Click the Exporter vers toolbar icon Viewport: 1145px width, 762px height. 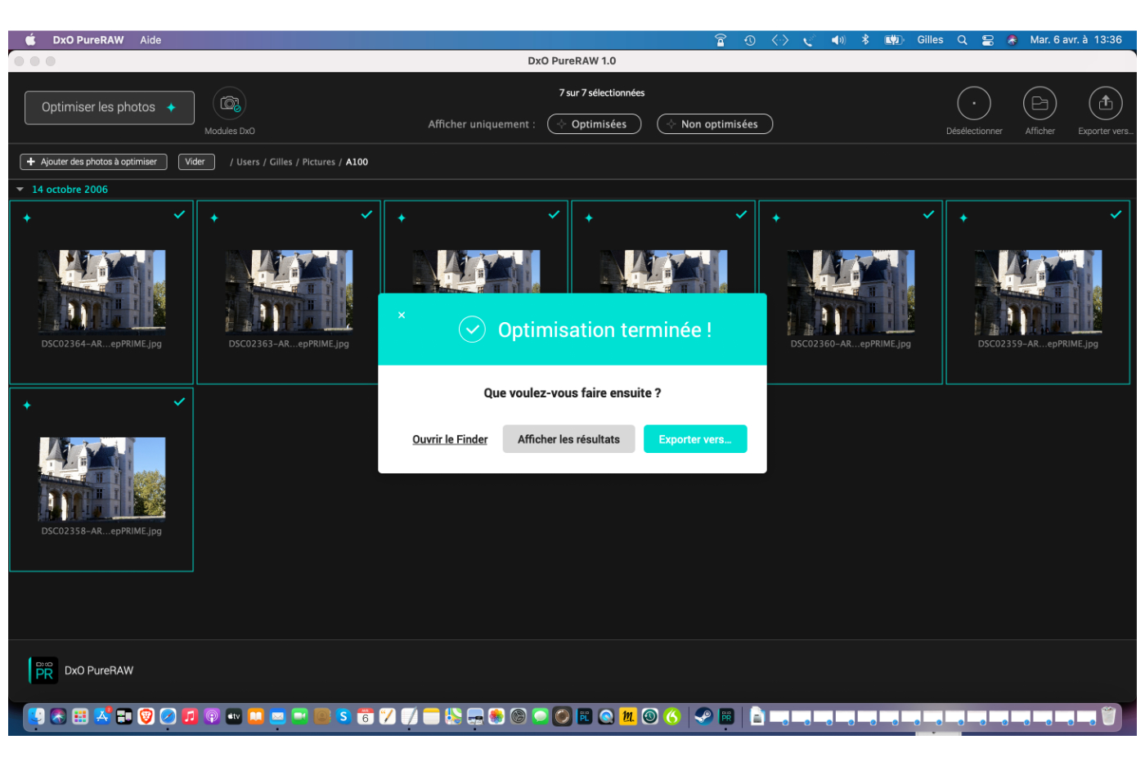(x=1106, y=104)
